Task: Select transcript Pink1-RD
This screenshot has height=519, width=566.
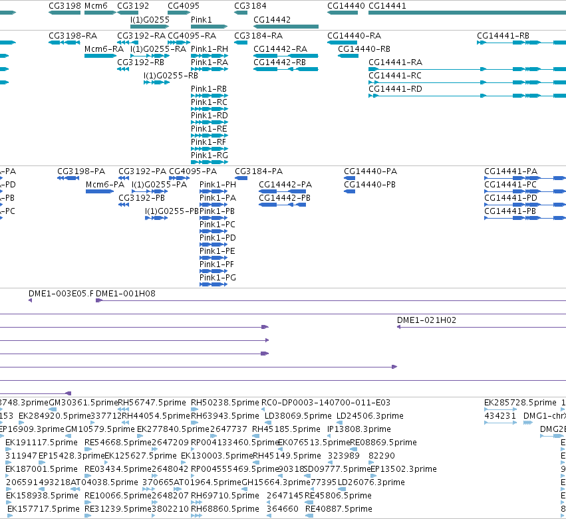Action: pyautogui.click(x=210, y=116)
